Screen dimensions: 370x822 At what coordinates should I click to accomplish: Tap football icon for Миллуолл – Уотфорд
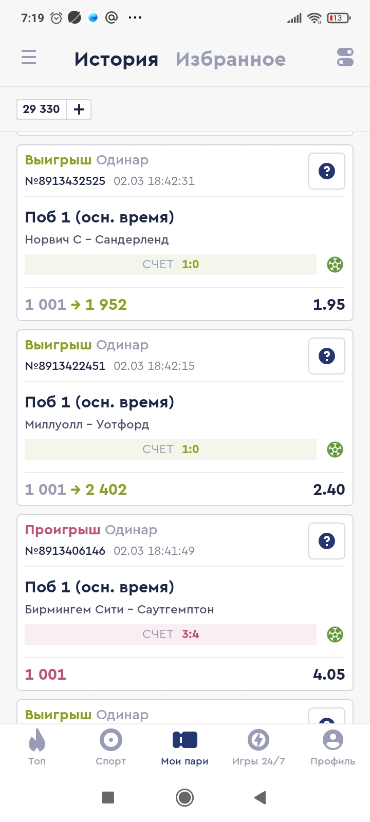(x=335, y=450)
